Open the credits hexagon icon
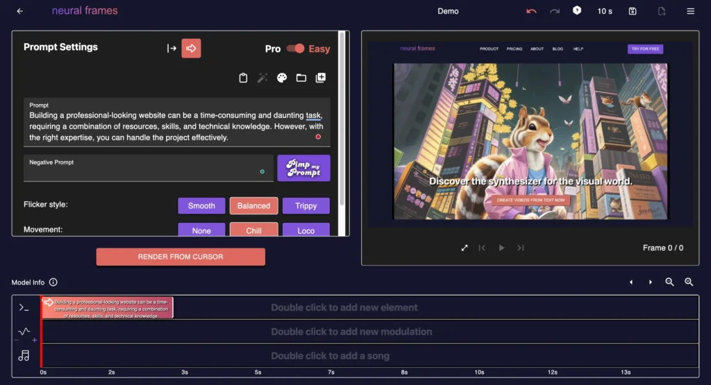 click(x=577, y=10)
